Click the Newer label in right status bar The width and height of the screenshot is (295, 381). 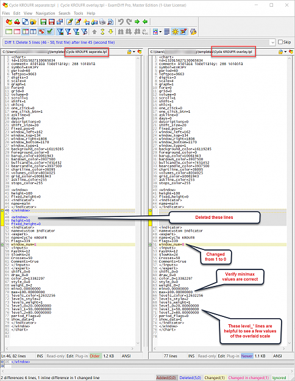247,356
